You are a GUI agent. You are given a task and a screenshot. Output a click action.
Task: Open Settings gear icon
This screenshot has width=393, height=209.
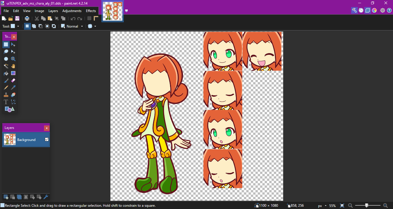click(383, 10)
